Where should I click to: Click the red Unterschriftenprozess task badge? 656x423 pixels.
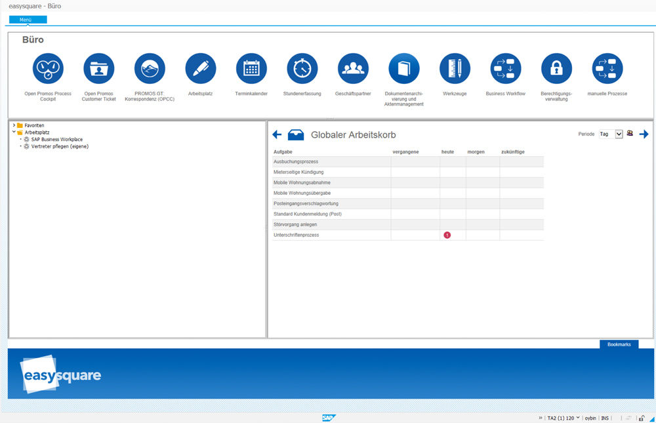(x=447, y=235)
